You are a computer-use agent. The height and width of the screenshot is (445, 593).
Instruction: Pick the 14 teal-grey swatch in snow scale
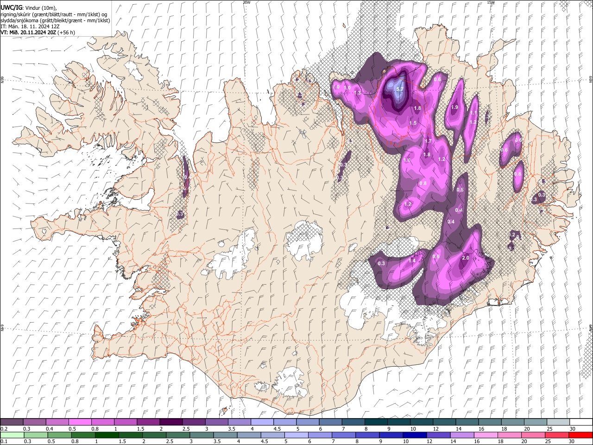pyautogui.click(x=468, y=422)
